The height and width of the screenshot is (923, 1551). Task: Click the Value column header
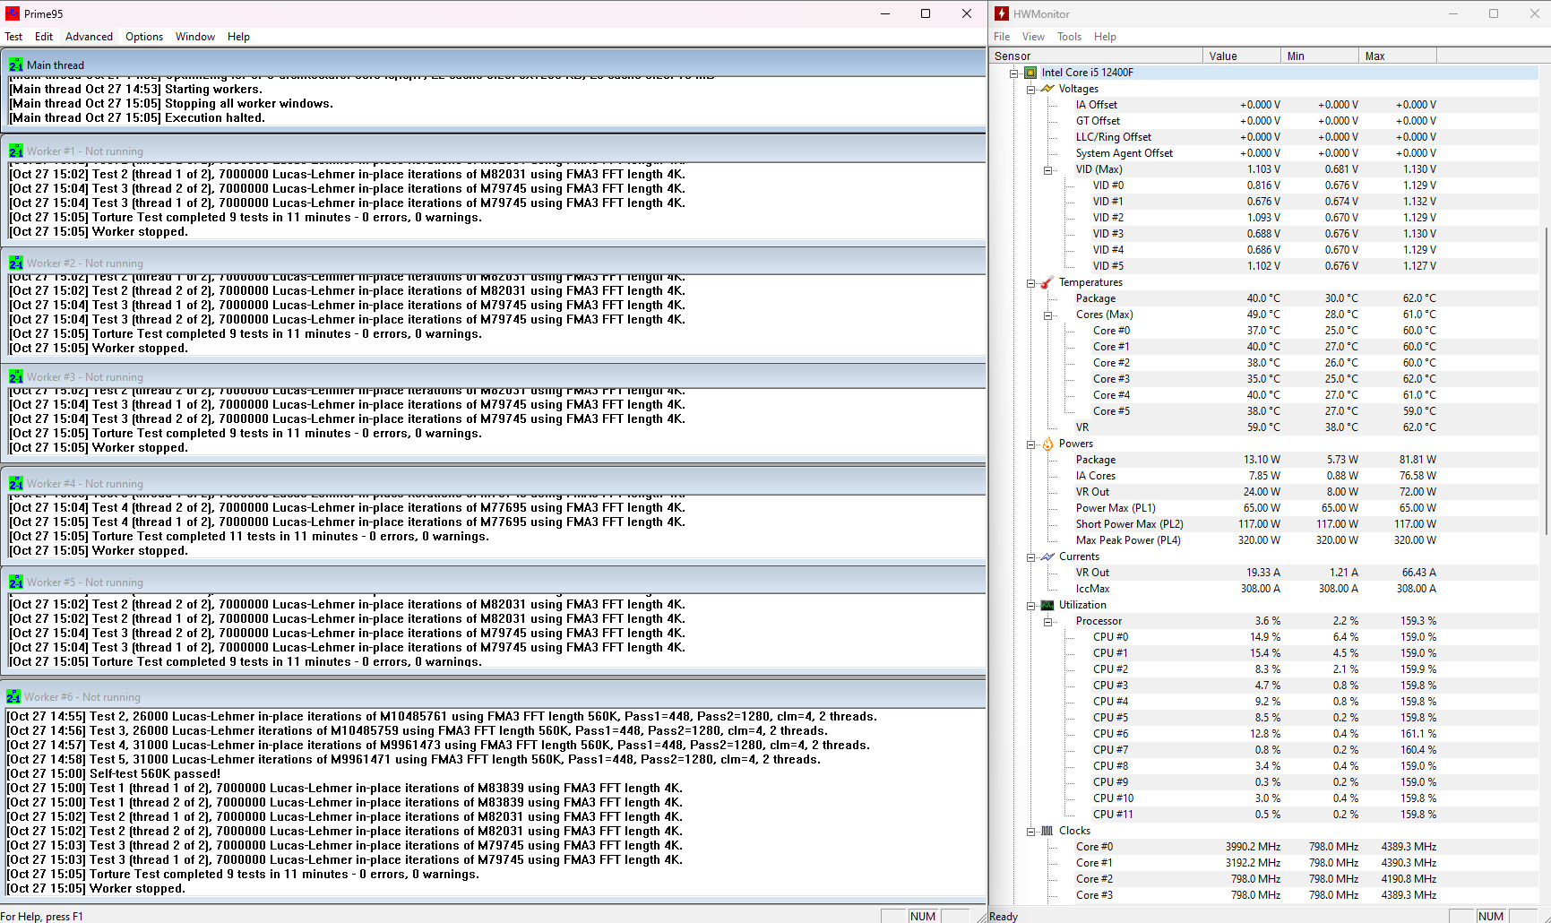point(1242,56)
